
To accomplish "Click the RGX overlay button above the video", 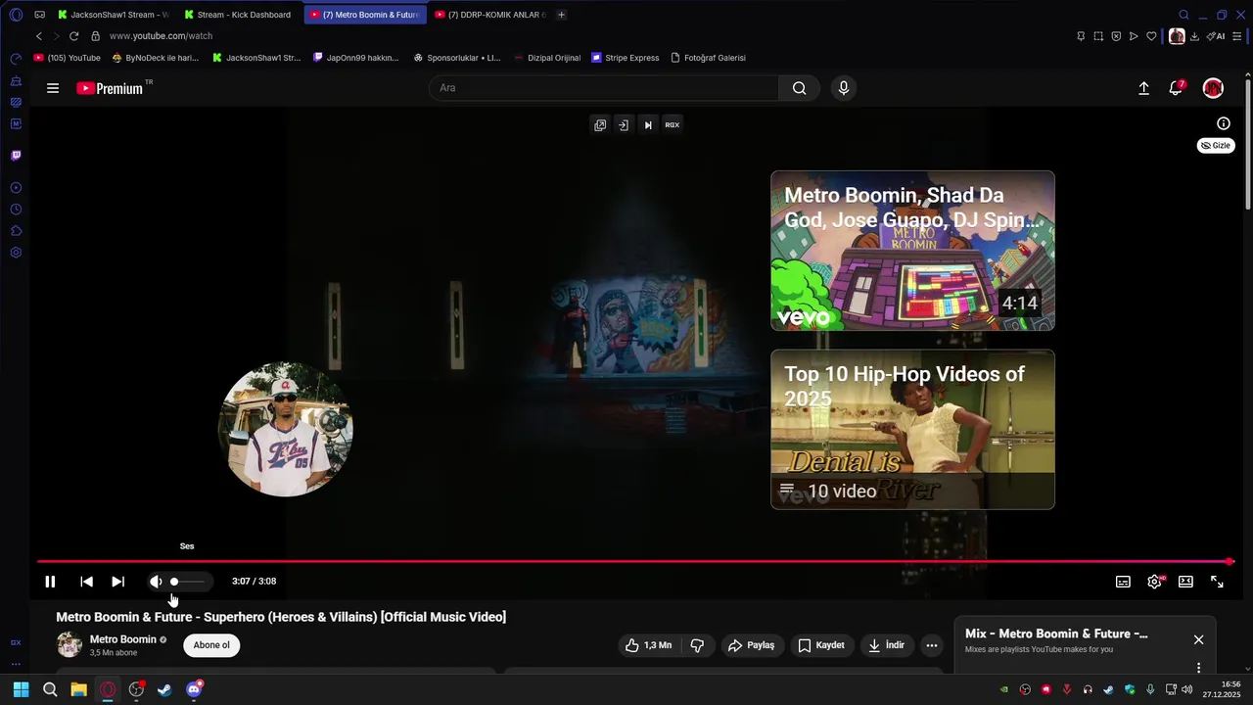I will (673, 124).
